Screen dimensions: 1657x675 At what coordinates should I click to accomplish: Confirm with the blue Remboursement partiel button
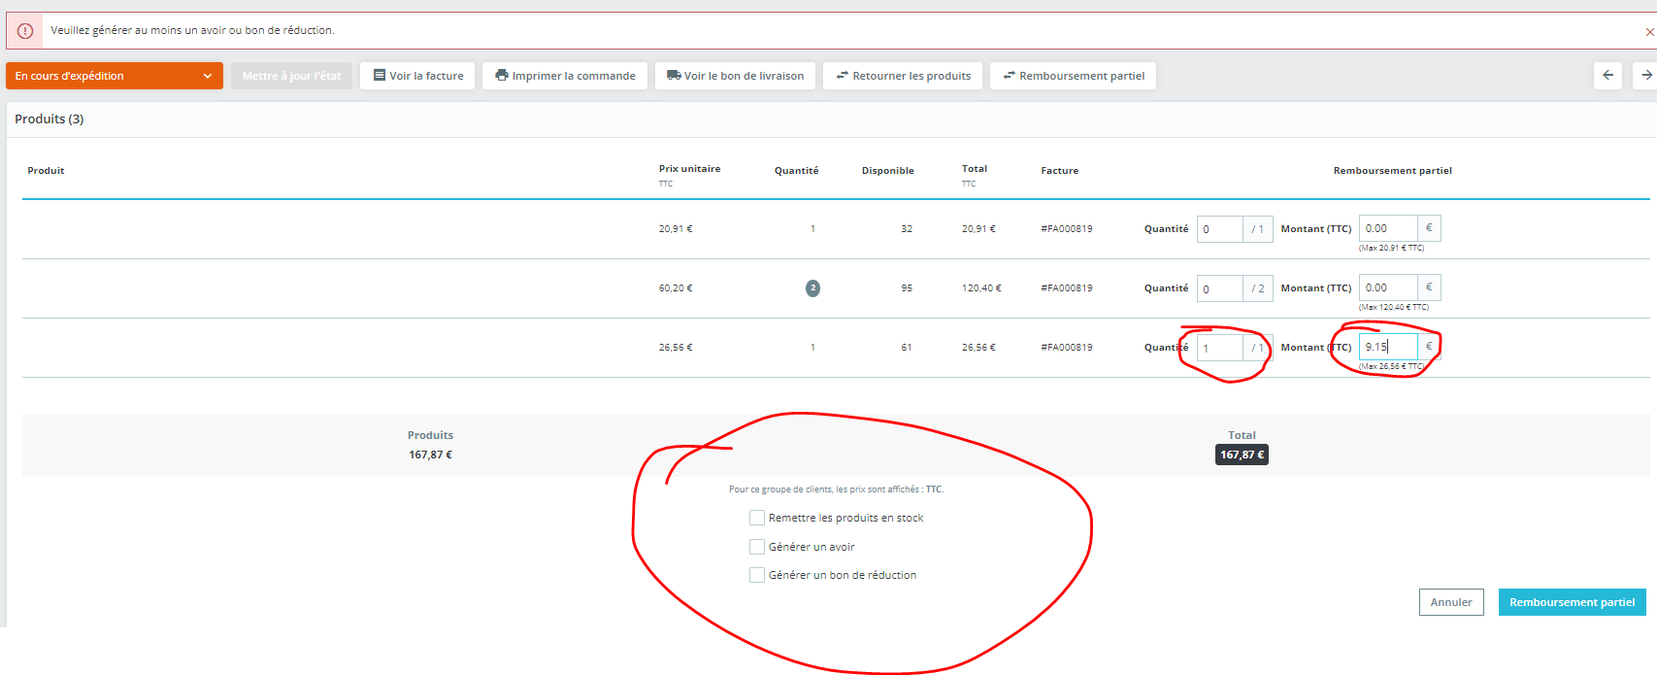pos(1572,602)
